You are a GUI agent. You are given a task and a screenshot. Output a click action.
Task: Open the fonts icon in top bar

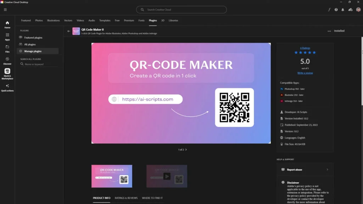(x=329, y=10)
